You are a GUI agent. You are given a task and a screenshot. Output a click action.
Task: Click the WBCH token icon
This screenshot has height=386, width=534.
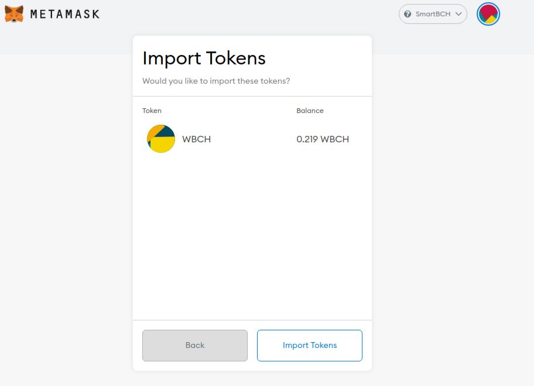[x=161, y=139]
